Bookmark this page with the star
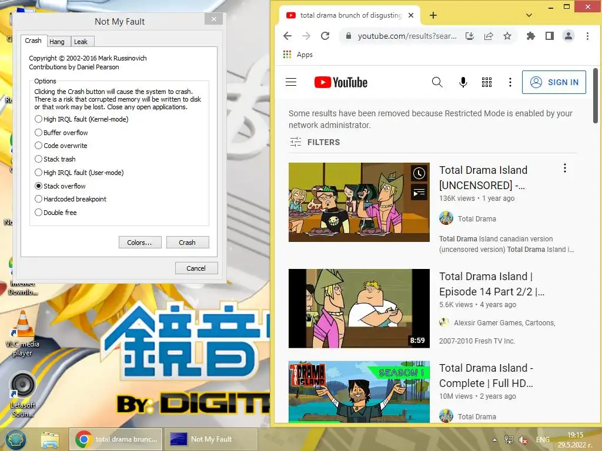Viewport: 602px width, 451px height. coord(507,36)
